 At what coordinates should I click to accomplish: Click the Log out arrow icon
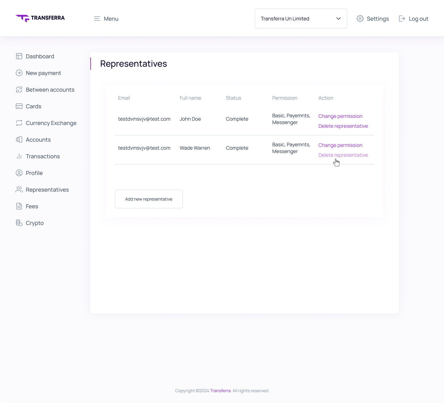click(x=402, y=19)
